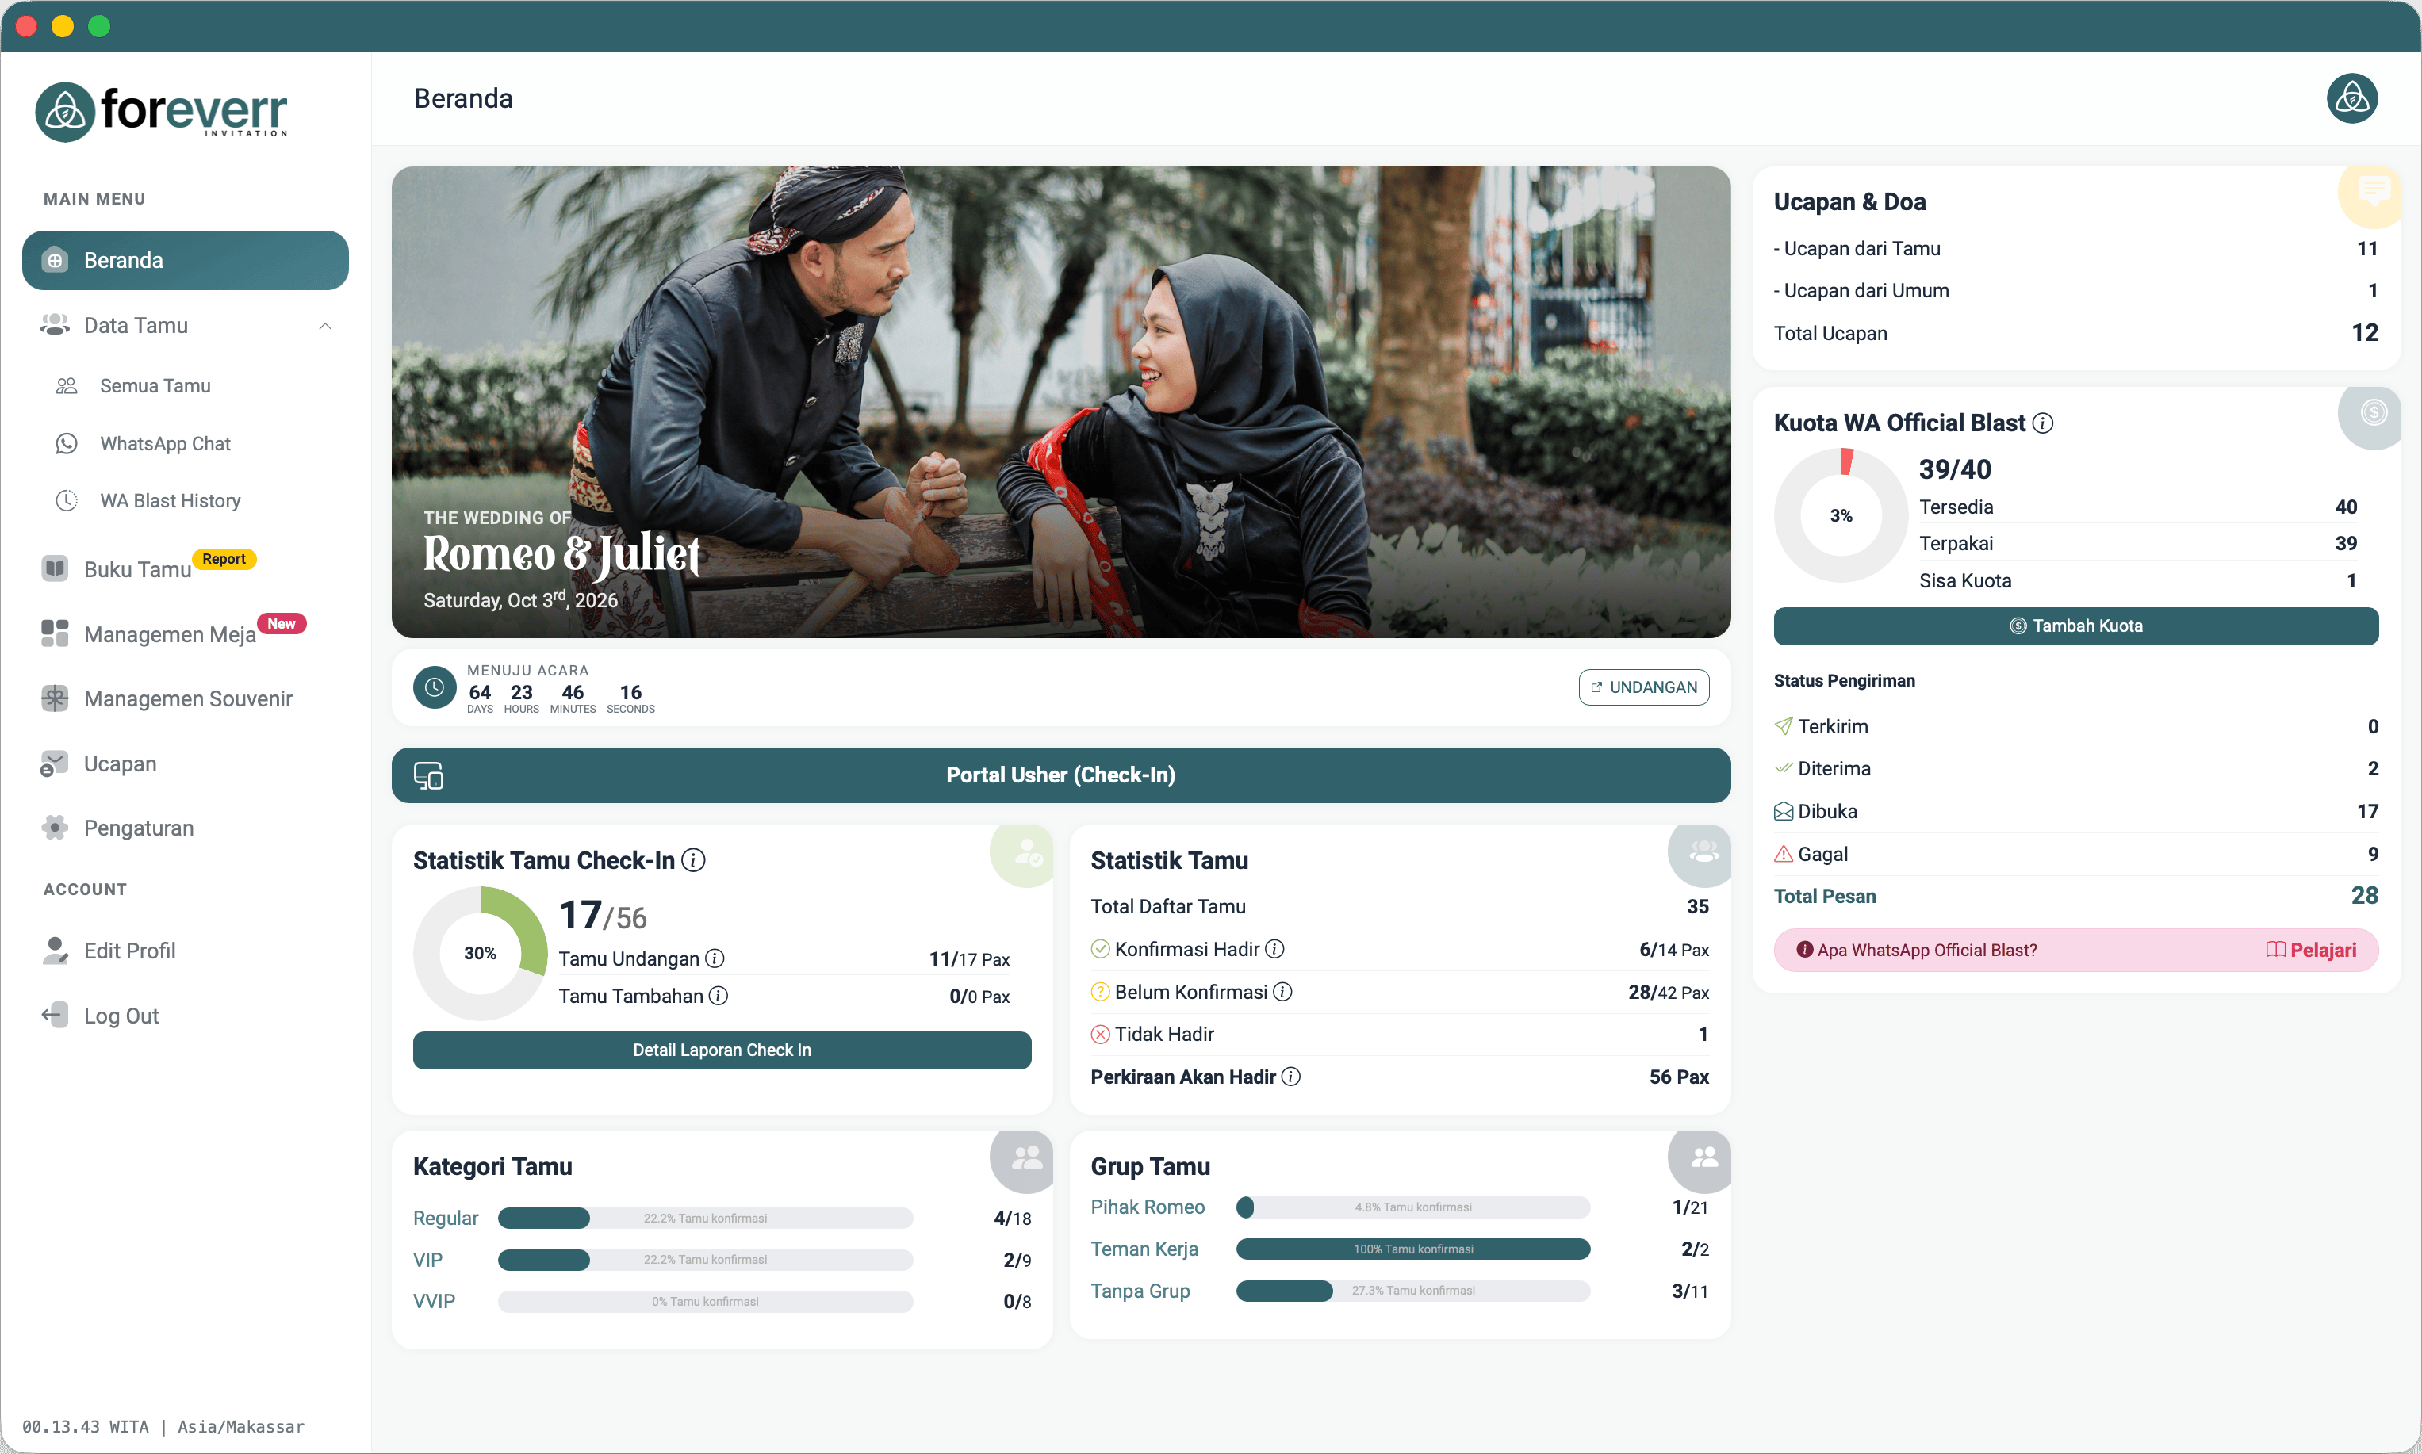This screenshot has height=1454, width=2422.
Task: Click the coin icon on Kuota WA card
Action: point(2372,412)
